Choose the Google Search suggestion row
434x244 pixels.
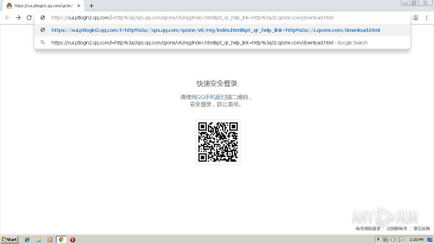pyautogui.click(x=222, y=43)
